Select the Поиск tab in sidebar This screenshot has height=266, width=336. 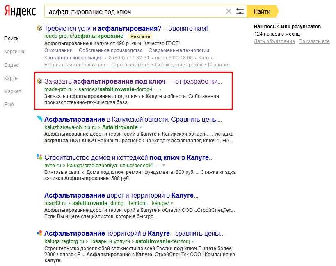pyautogui.click(x=11, y=39)
